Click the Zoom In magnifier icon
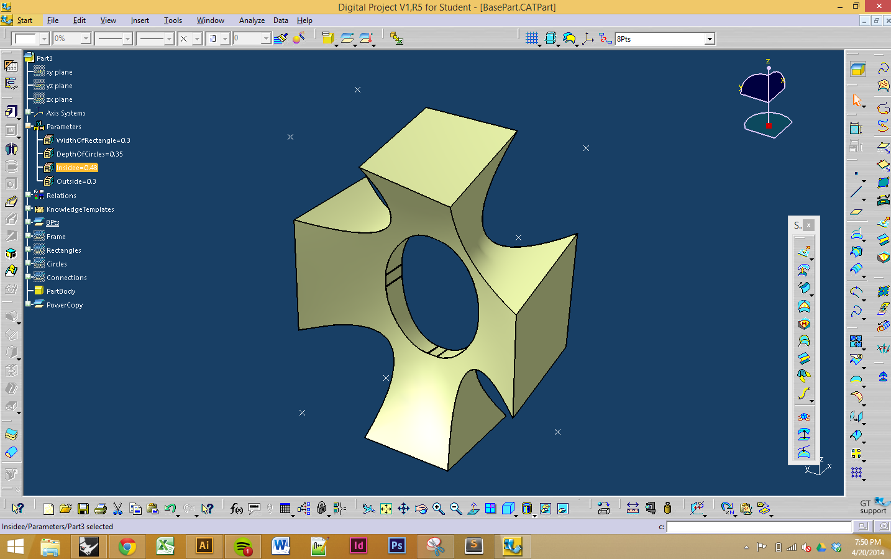Image resolution: width=891 pixels, height=559 pixels. click(x=438, y=509)
